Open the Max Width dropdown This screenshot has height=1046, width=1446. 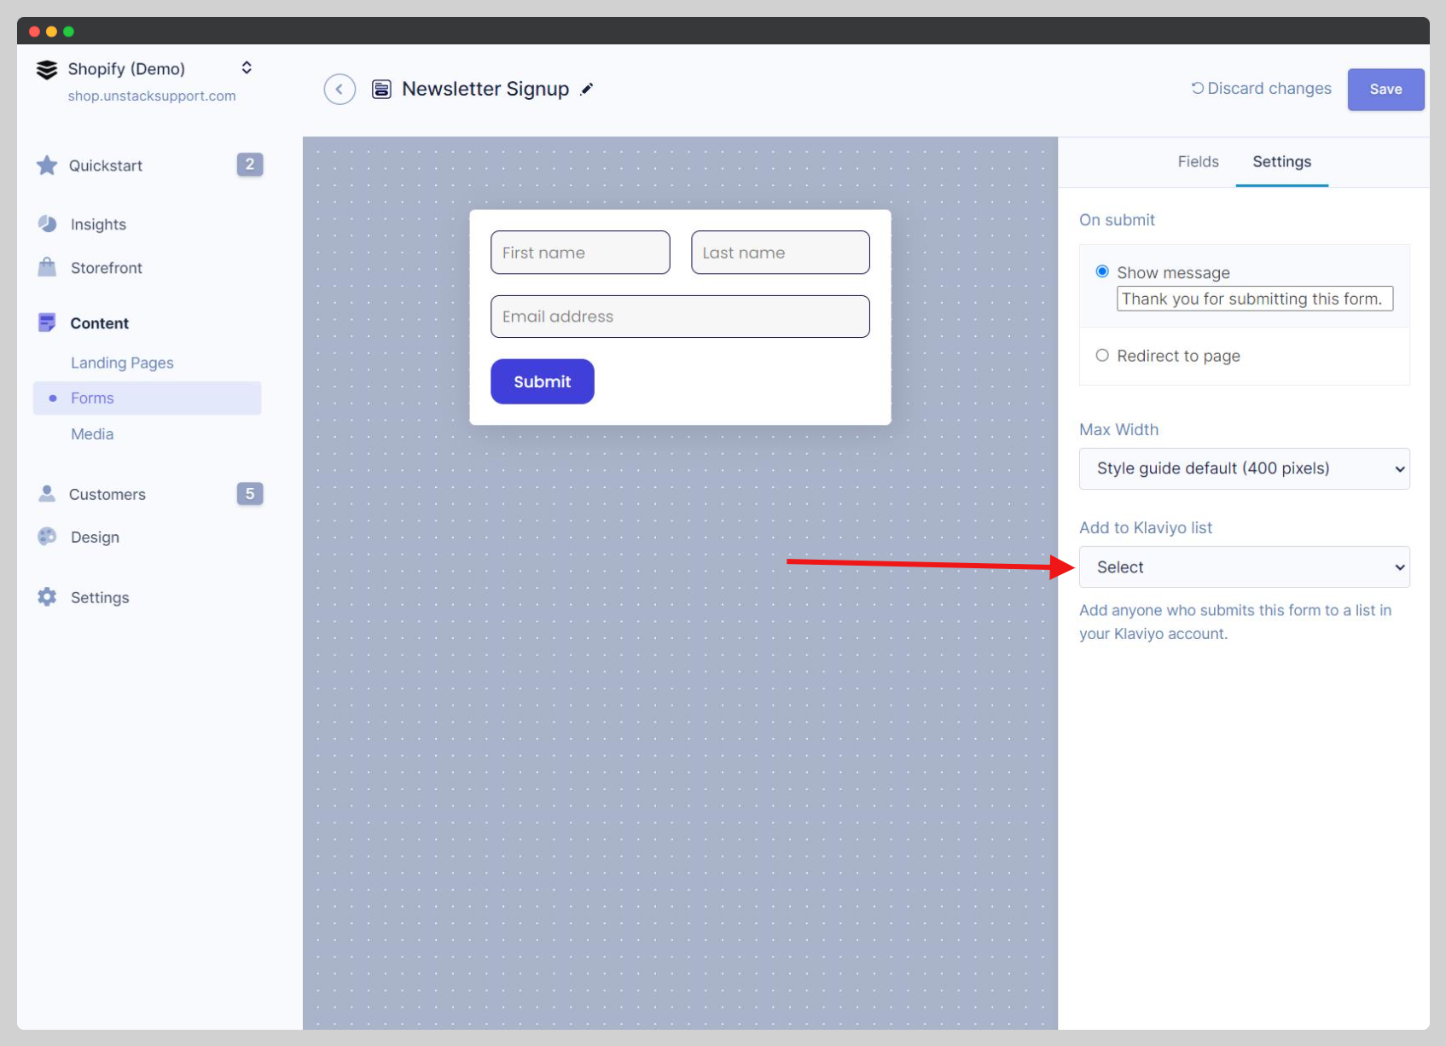coord(1244,468)
